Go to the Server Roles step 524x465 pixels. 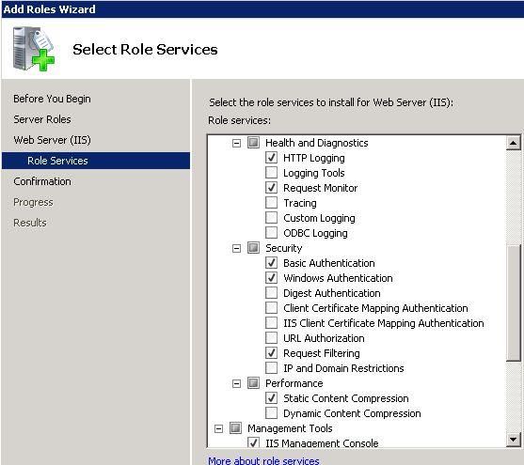[42, 119]
